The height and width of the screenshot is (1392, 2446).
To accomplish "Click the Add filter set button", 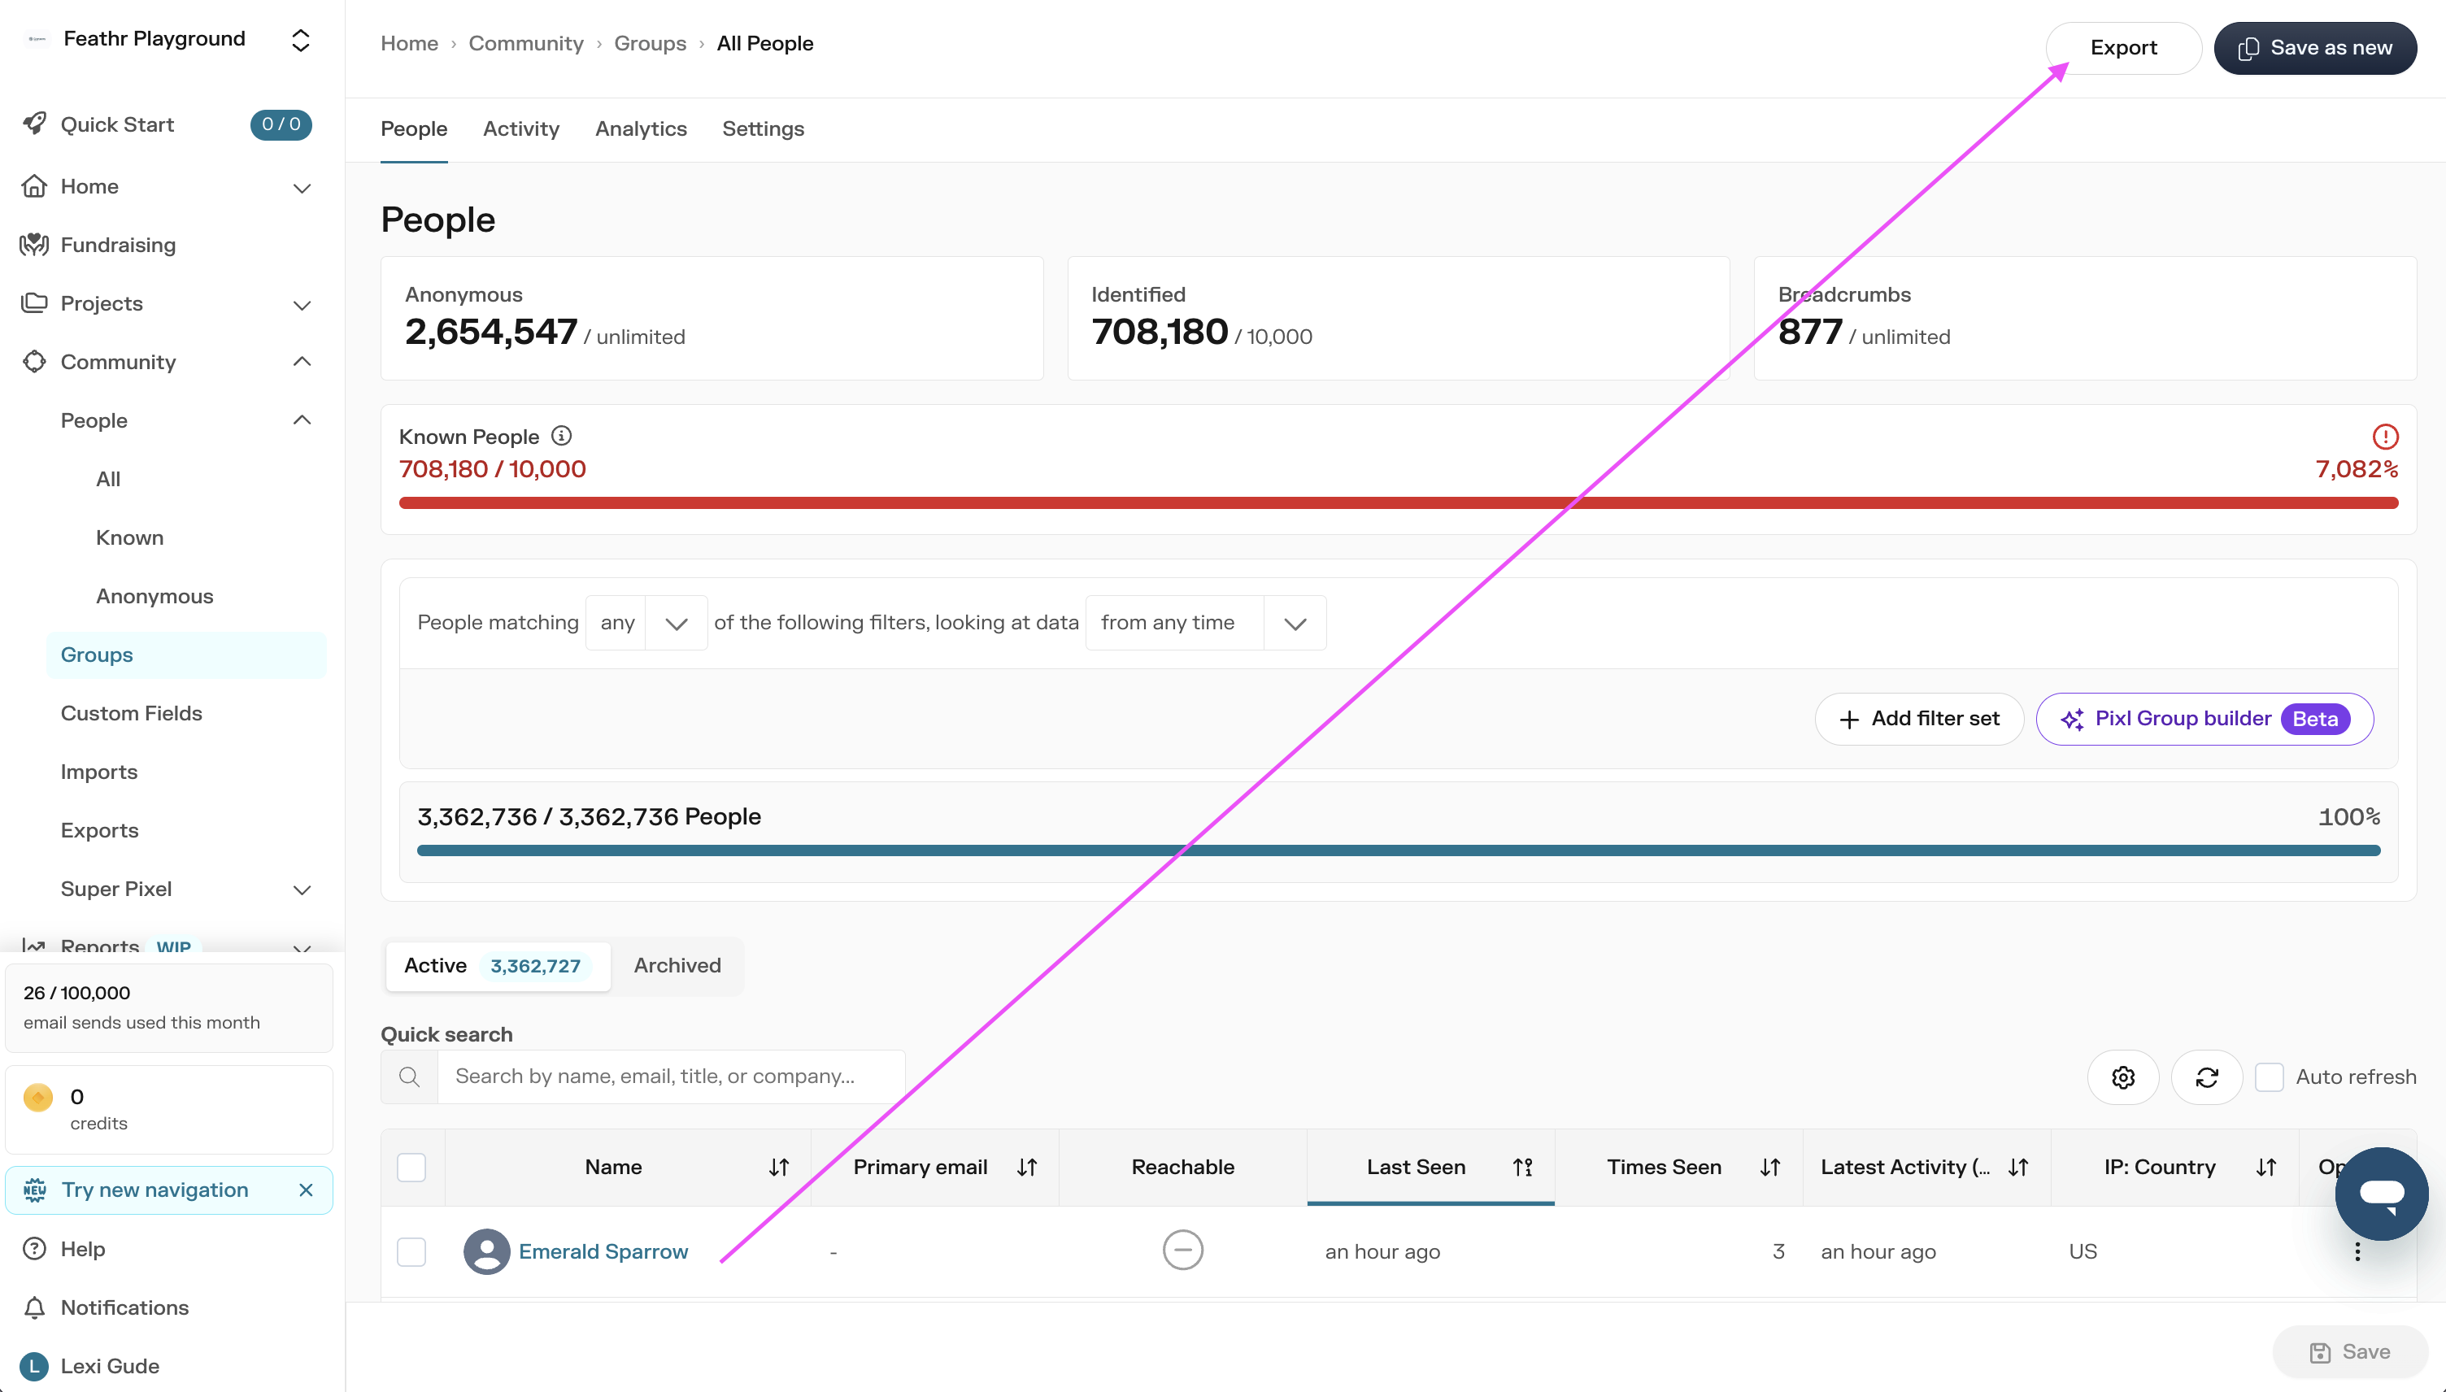I will (x=1918, y=719).
